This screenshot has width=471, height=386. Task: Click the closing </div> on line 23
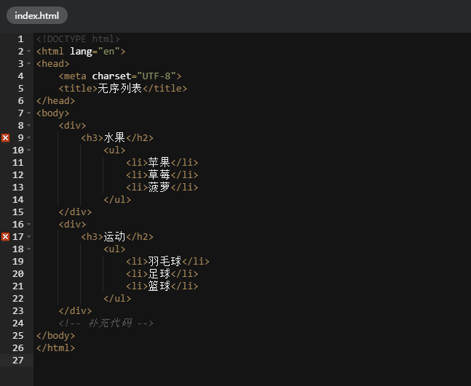(x=76, y=310)
